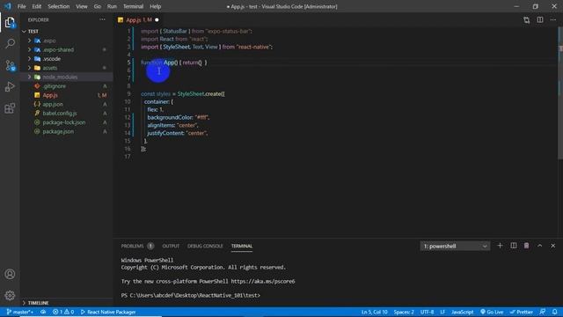Open the https://aka.ms/pscore6 link in terminal
Image resolution: width=563 pixels, height=317 pixels.
pyautogui.click(x=263, y=282)
